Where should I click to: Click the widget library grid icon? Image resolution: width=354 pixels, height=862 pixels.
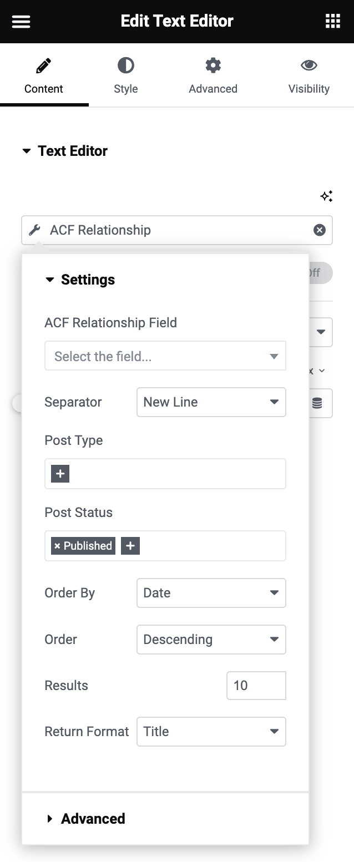(x=332, y=21)
